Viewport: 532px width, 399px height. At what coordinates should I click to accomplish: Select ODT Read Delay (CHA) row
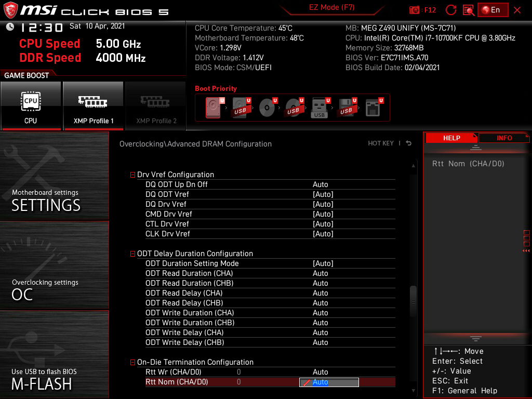270,293
